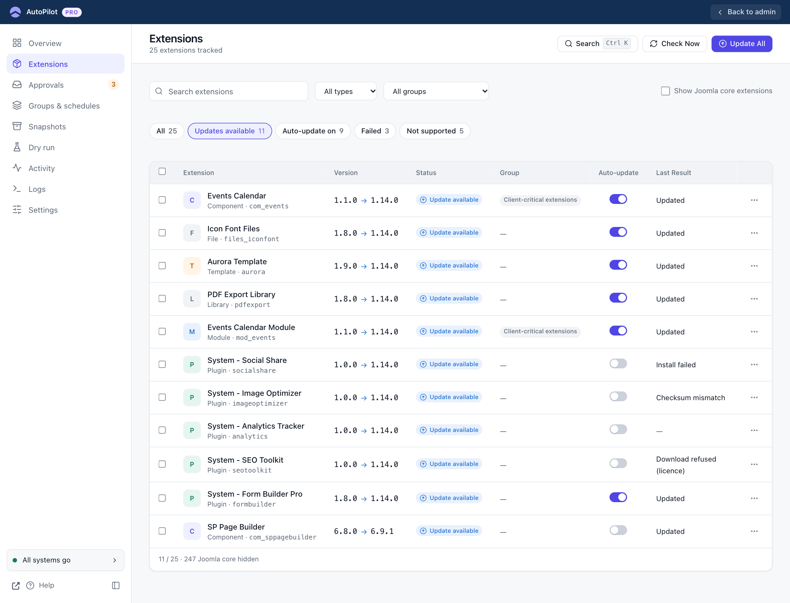The height and width of the screenshot is (603, 790).
Task: Click the Snapshots archive icon
Action: coord(17,126)
